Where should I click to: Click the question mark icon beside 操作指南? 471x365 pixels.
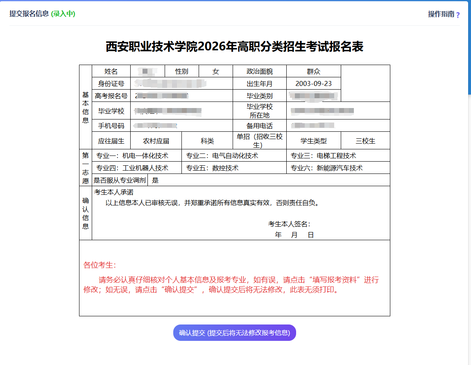458,15
